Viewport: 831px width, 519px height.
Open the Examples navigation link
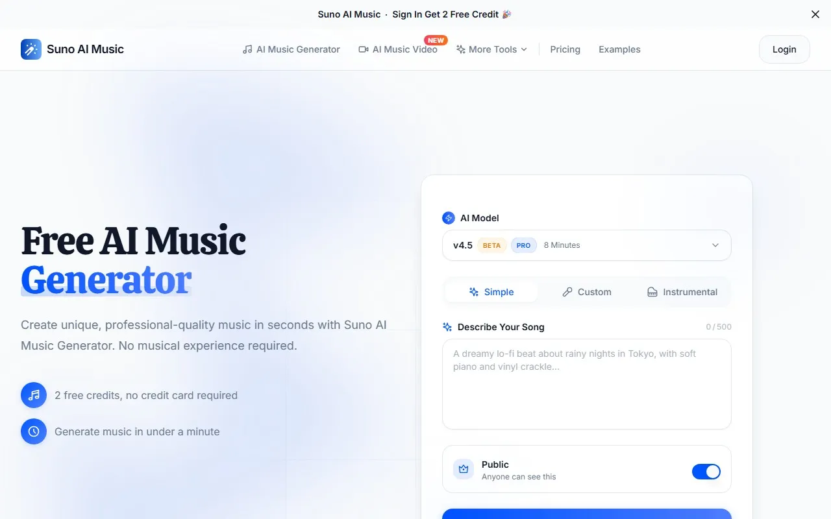coord(619,49)
